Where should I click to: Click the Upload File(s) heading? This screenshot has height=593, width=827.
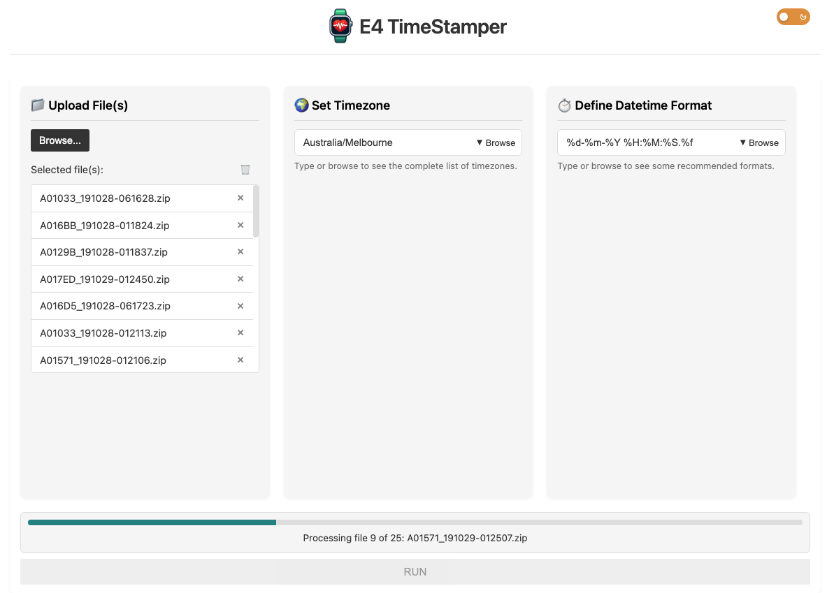[x=88, y=105]
